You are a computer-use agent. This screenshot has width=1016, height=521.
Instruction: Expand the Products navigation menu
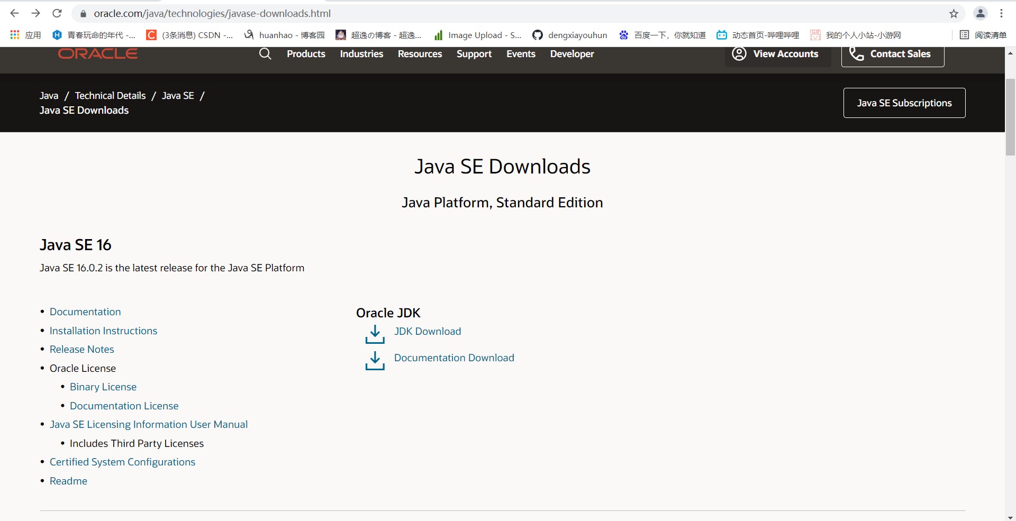(306, 54)
